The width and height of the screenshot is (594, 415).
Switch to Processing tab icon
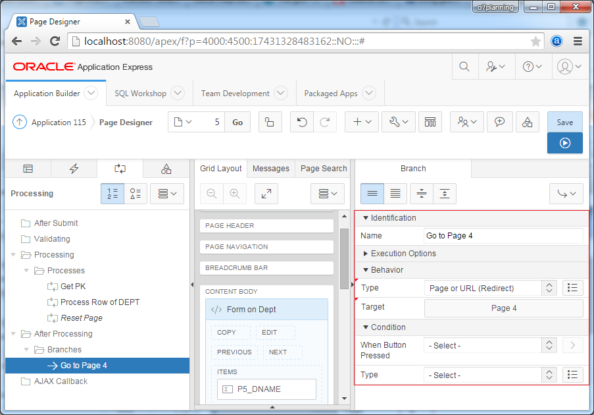click(120, 169)
